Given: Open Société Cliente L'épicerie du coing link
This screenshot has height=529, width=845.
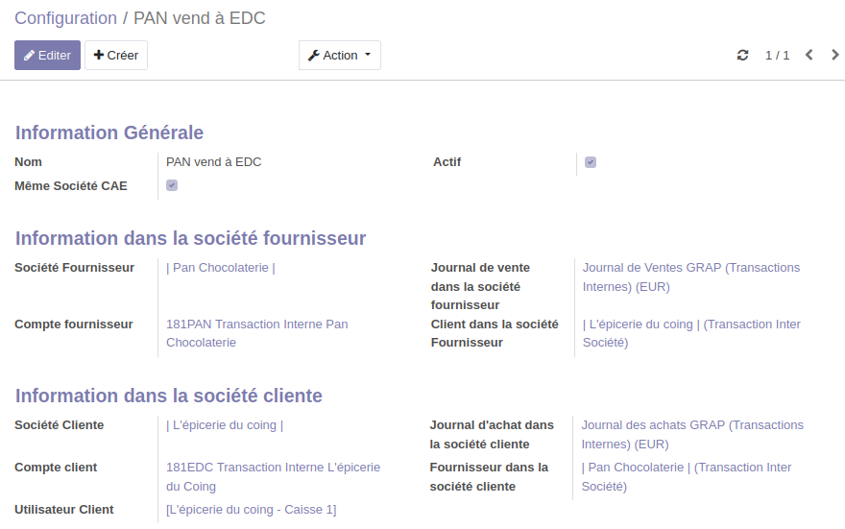Looking at the screenshot, I should pyautogui.click(x=225, y=425).
